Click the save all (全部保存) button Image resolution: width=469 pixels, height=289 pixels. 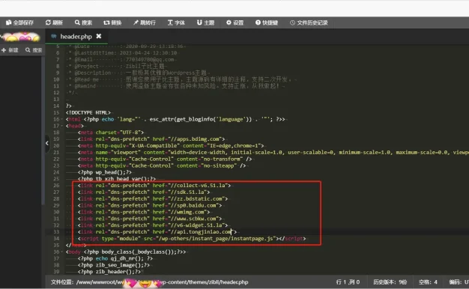pos(19,22)
